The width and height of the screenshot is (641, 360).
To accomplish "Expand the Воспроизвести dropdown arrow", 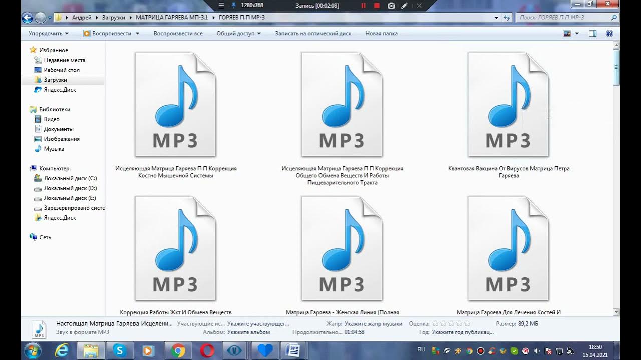I will [137, 34].
